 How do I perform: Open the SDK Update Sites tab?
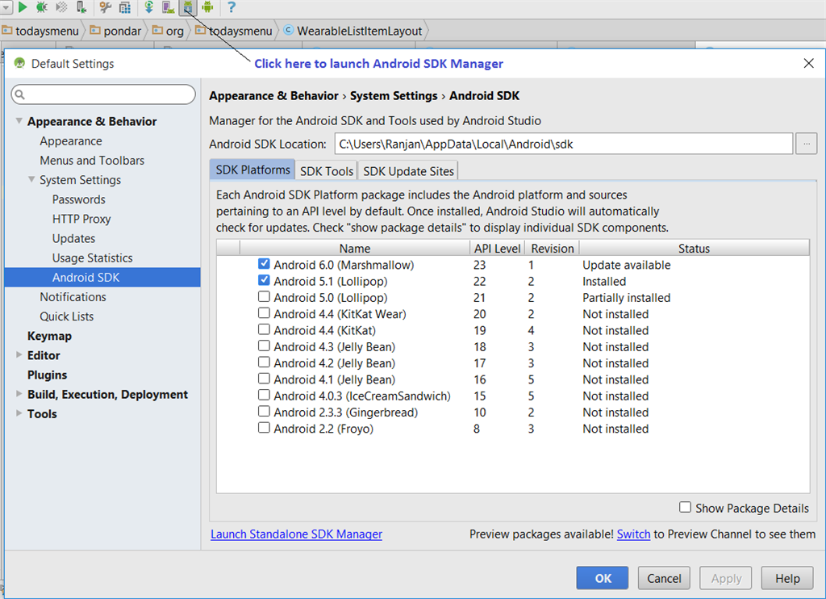409,170
